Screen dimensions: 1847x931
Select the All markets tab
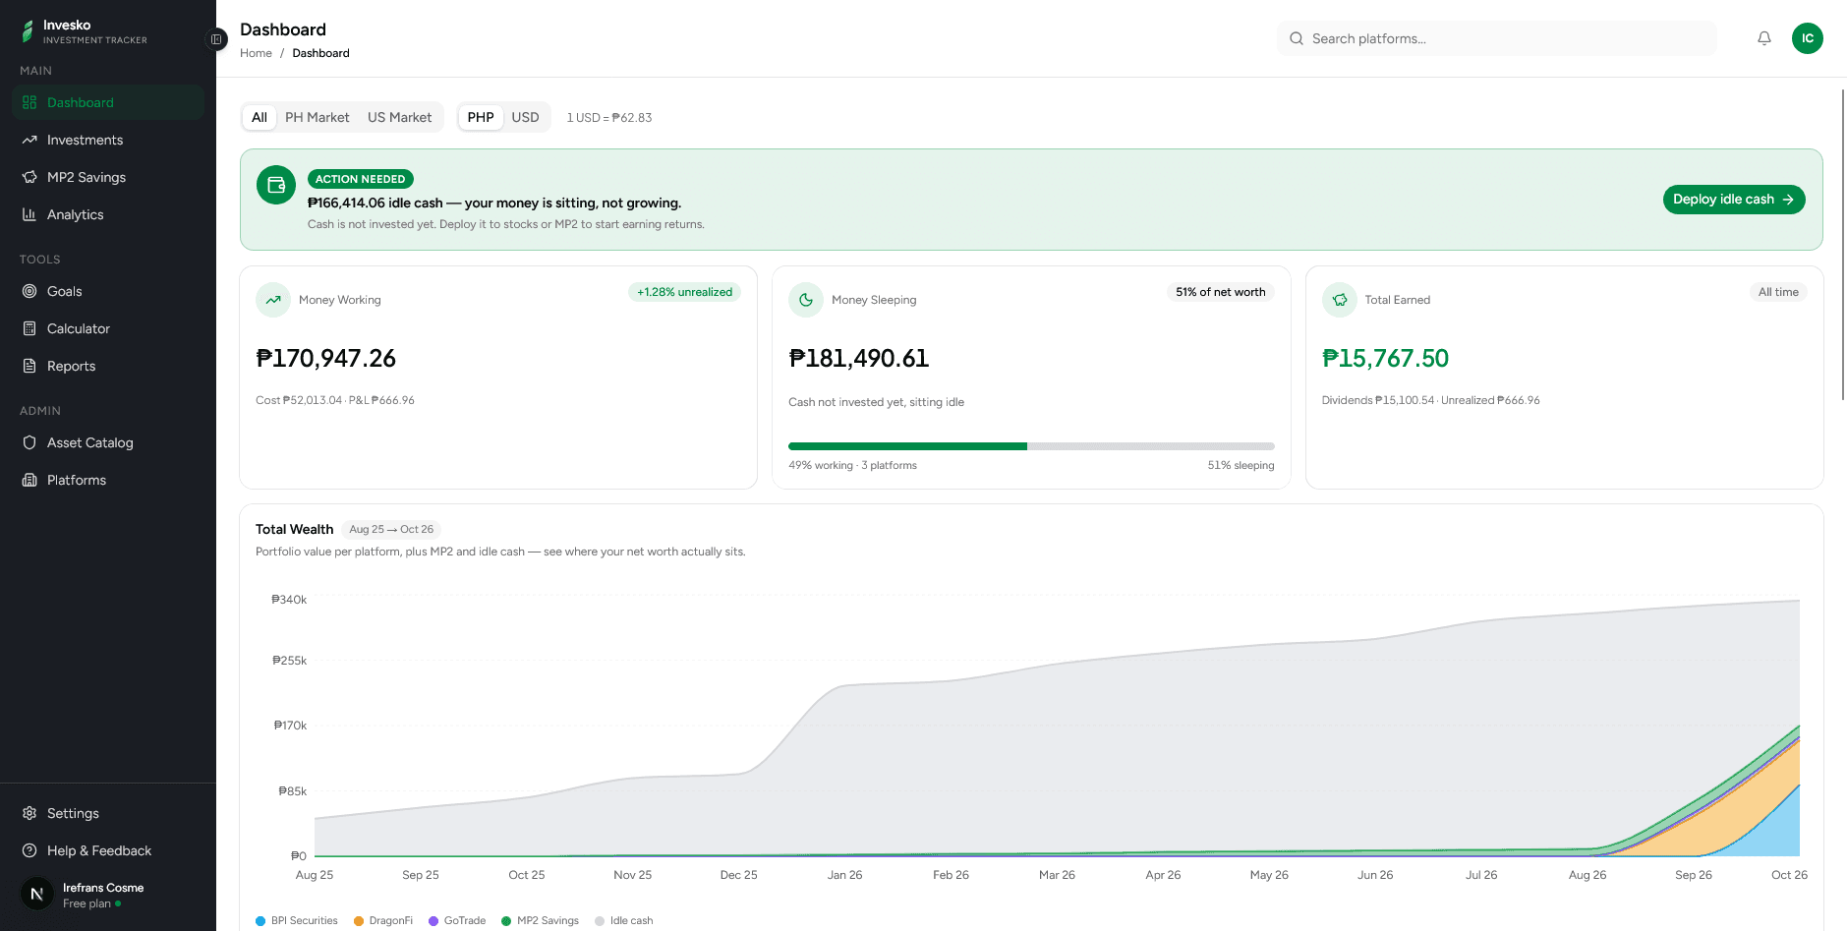pos(260,117)
